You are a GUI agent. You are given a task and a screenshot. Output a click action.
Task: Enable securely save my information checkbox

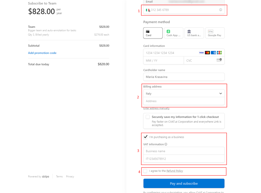pos(148,117)
